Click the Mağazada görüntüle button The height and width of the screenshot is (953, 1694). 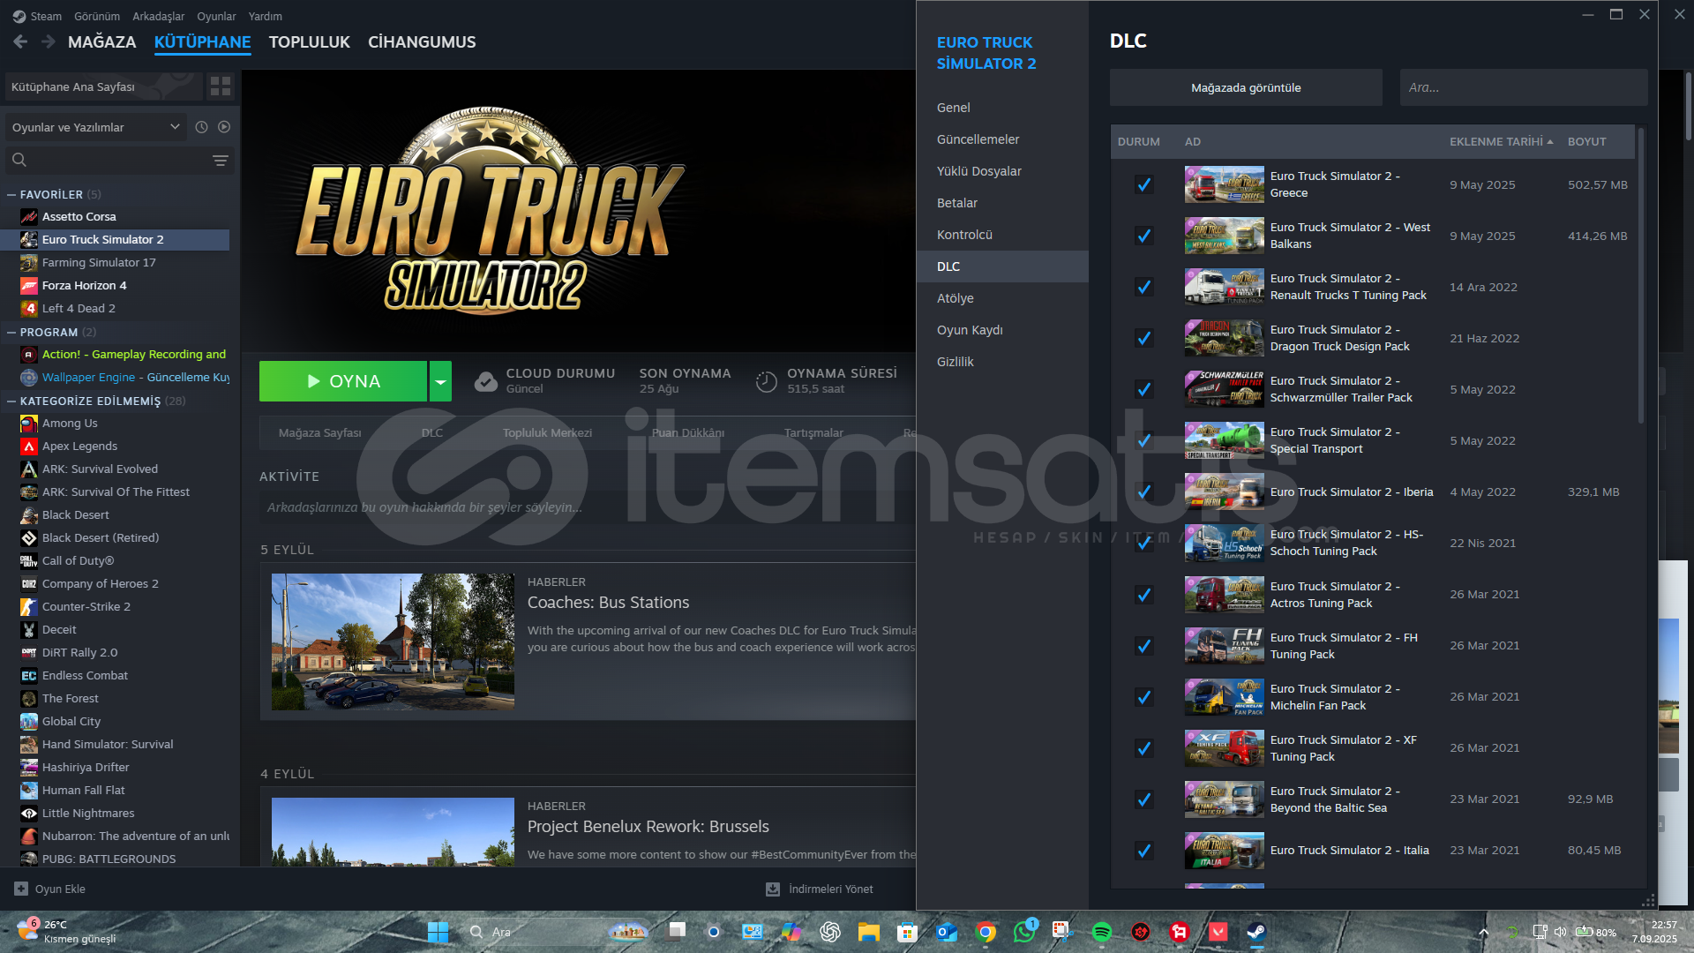(x=1246, y=87)
